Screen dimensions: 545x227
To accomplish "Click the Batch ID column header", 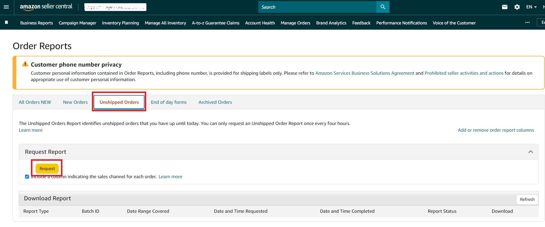I will (90, 211).
